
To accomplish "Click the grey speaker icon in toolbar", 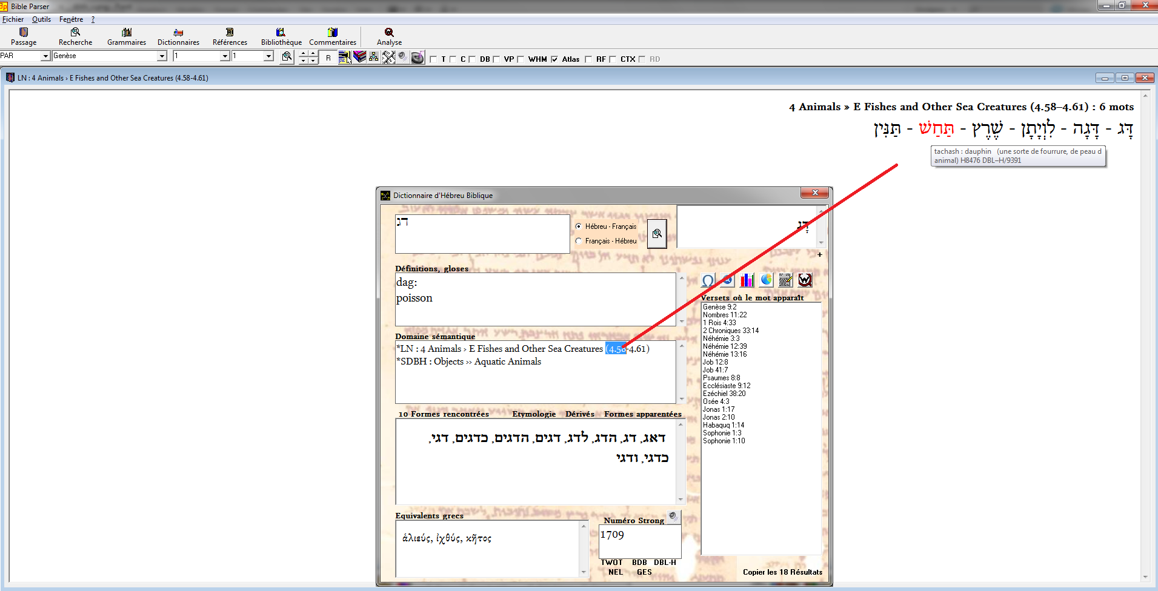I will pyautogui.click(x=402, y=57).
